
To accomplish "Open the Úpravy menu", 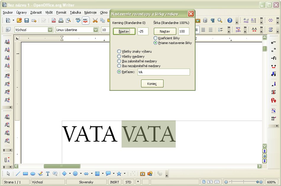I will coord(22,12).
